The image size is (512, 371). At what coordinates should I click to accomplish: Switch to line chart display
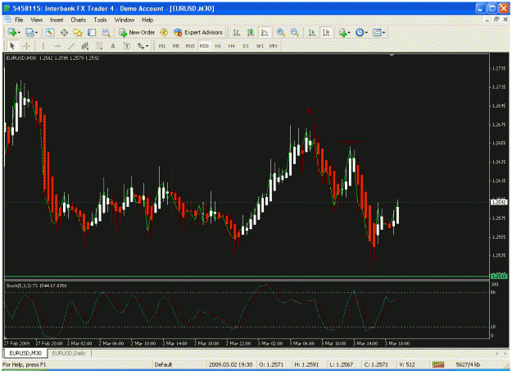pyautogui.click(x=265, y=32)
